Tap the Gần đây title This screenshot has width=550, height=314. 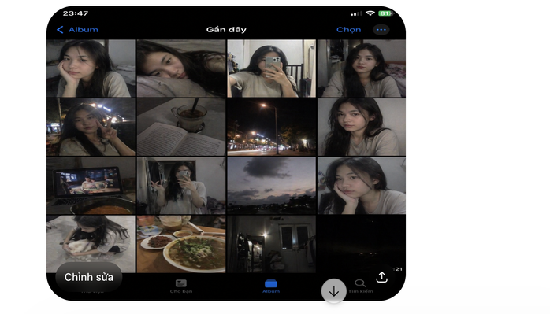tap(226, 30)
